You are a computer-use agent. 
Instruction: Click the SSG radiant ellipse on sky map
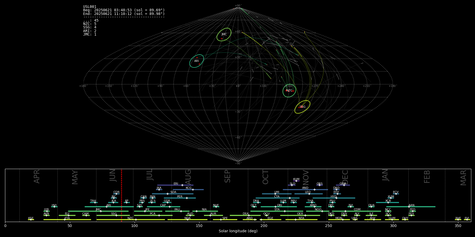tap(302, 107)
